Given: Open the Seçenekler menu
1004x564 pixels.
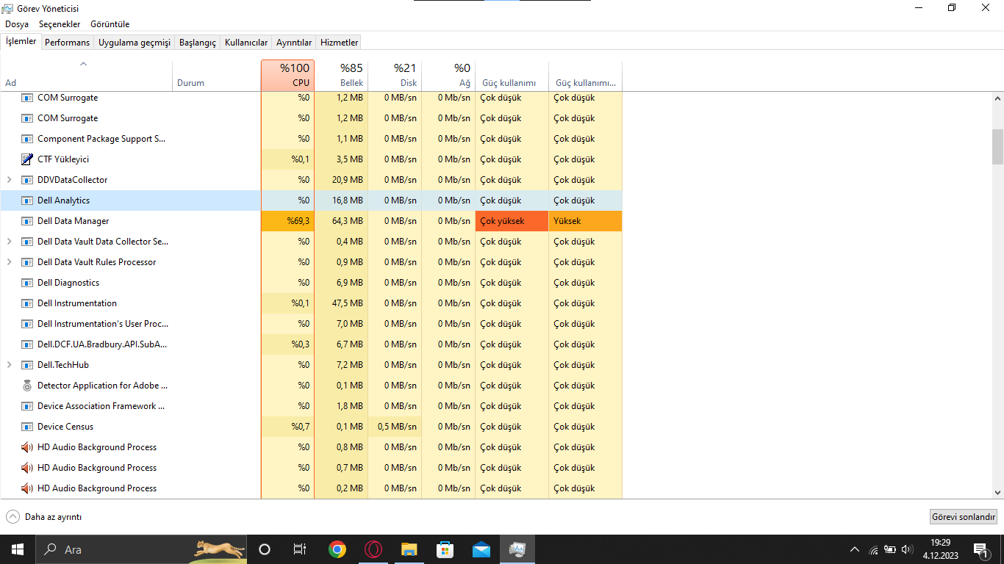Looking at the screenshot, I should point(60,24).
